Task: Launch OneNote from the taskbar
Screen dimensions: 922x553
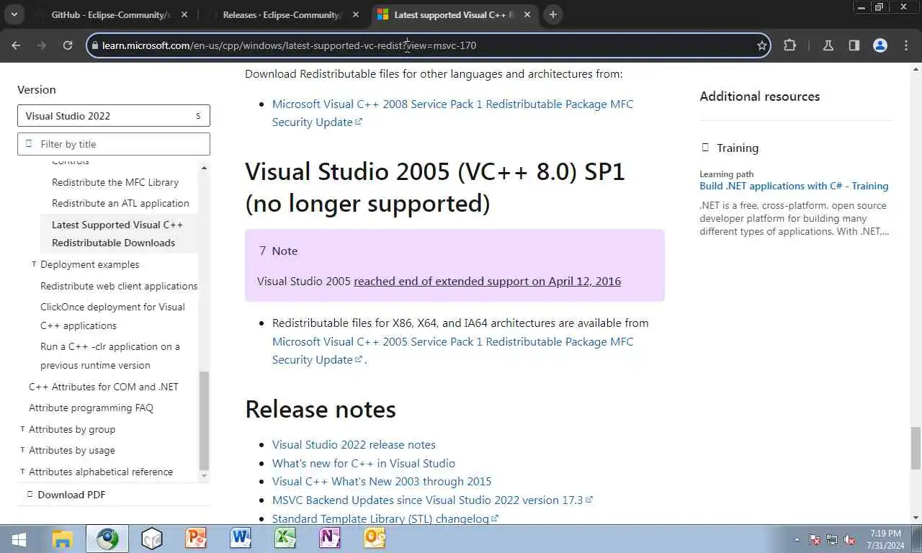Action: tap(330, 539)
